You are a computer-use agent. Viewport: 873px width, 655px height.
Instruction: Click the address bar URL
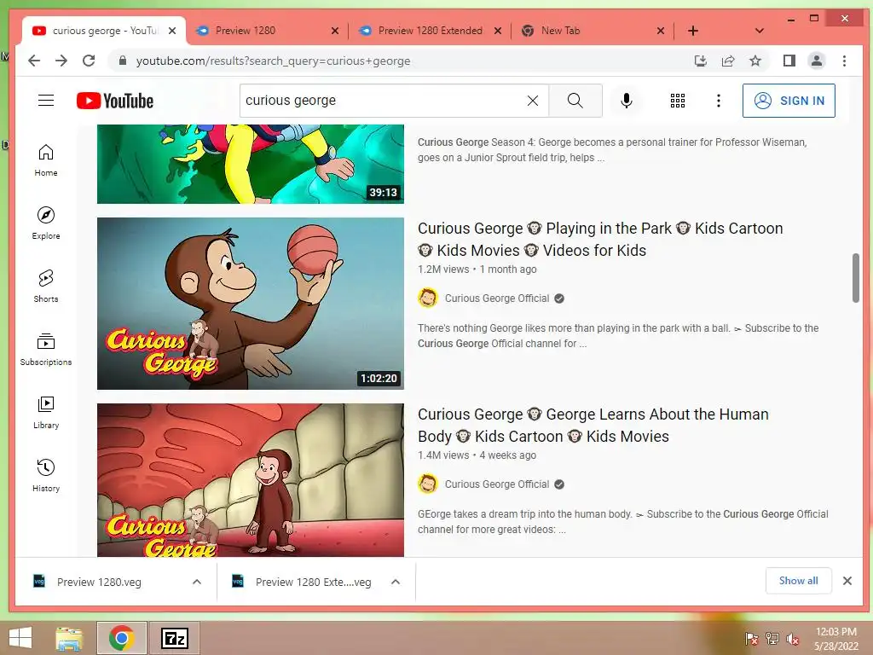tap(273, 61)
